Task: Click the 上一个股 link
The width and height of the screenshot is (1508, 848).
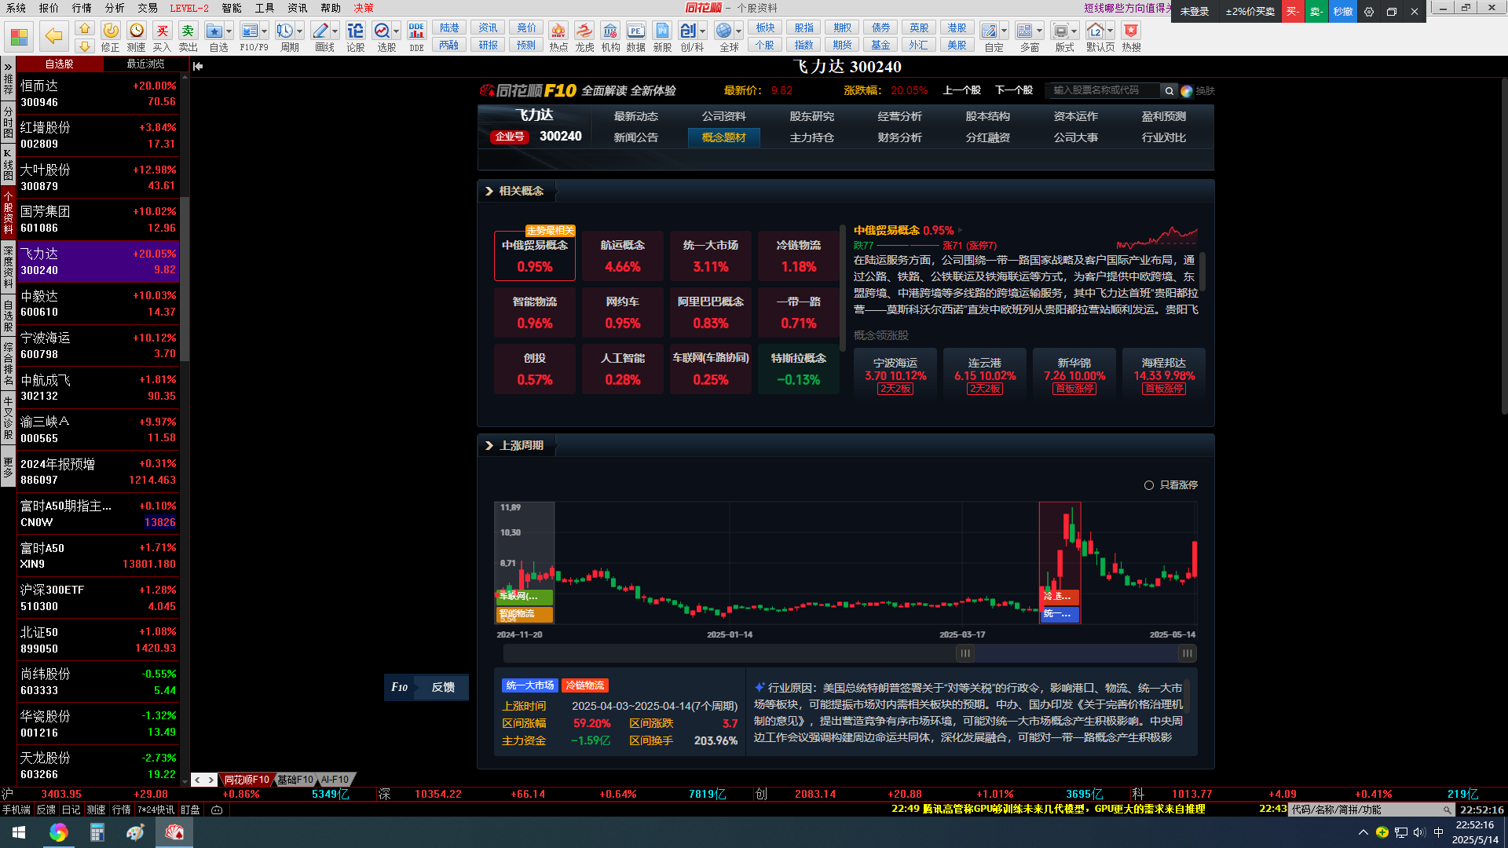Action: click(961, 90)
